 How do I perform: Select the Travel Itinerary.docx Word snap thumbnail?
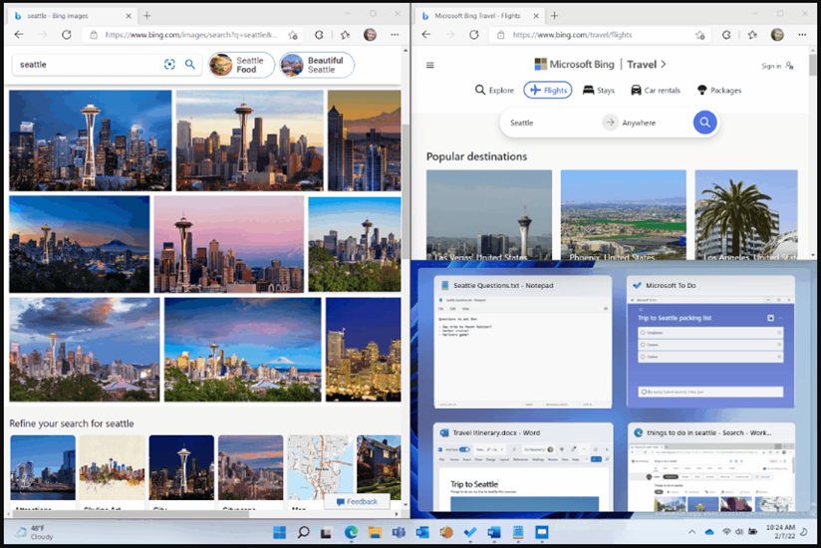(523, 467)
